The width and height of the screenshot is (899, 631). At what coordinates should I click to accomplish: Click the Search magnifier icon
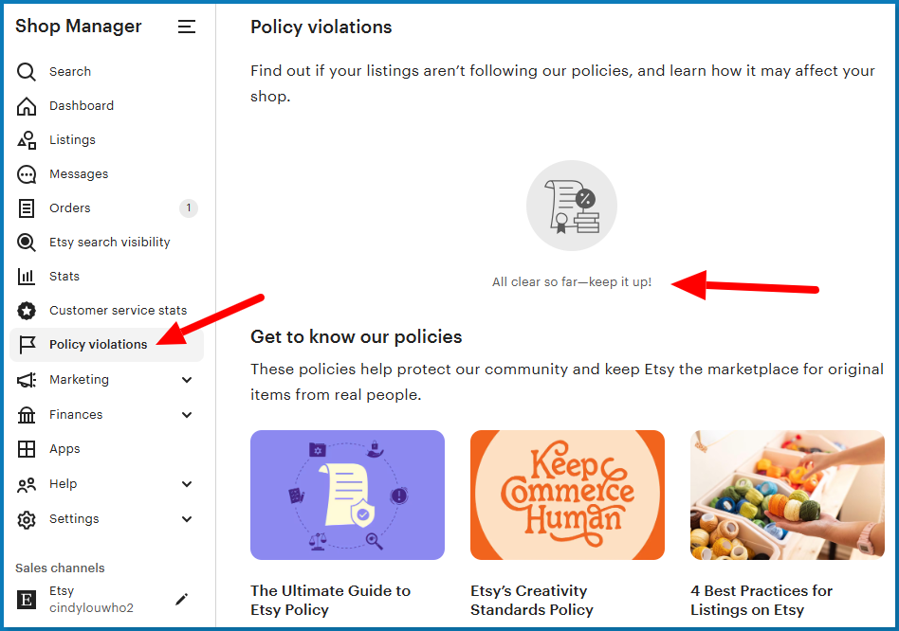(x=27, y=72)
